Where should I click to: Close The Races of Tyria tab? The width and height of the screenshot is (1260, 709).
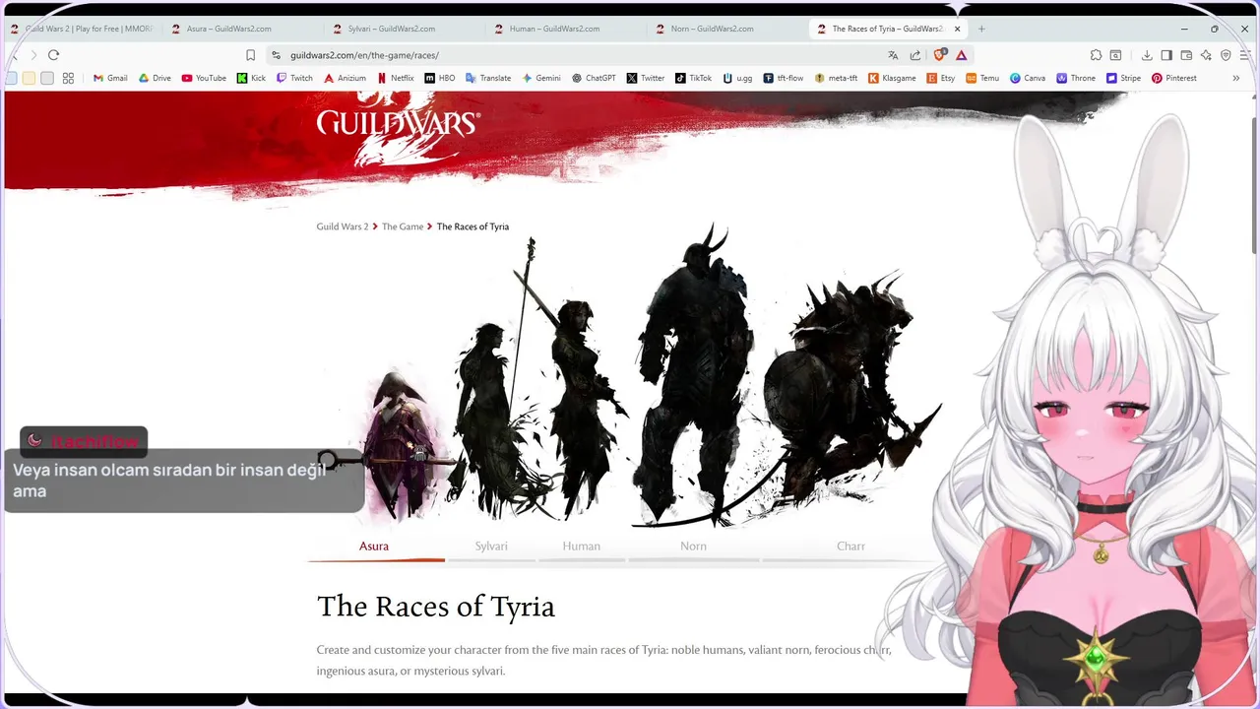(957, 29)
